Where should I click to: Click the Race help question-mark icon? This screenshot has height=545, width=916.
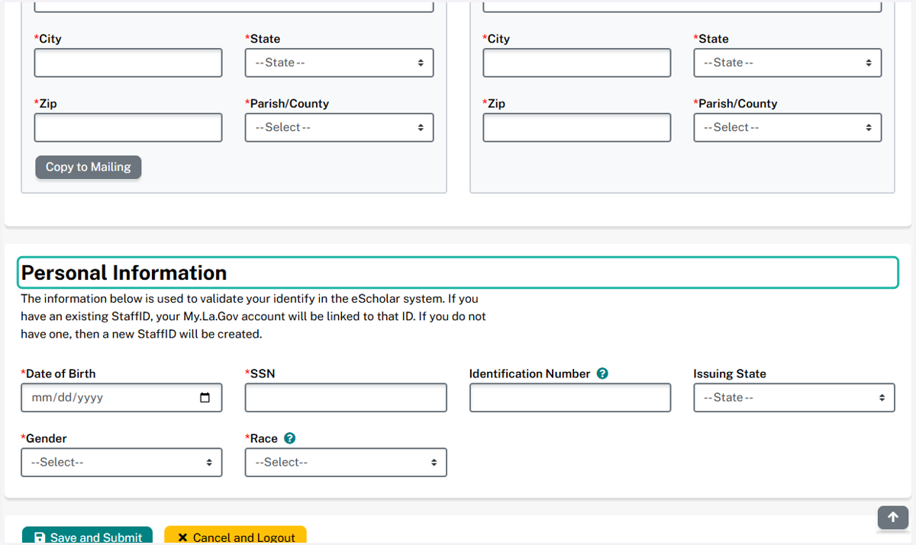point(289,438)
